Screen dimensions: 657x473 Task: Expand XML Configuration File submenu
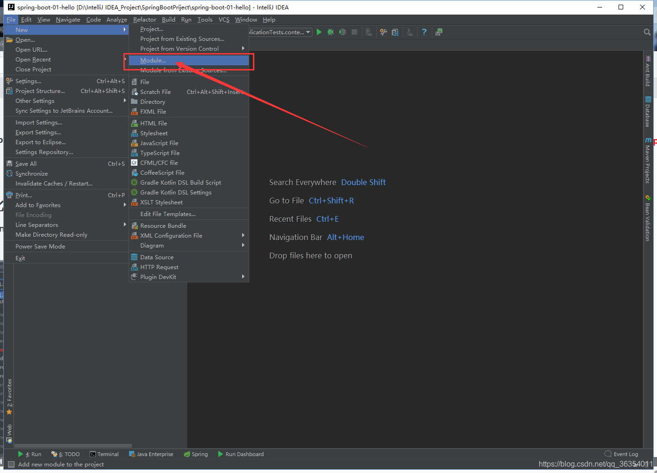(189, 236)
